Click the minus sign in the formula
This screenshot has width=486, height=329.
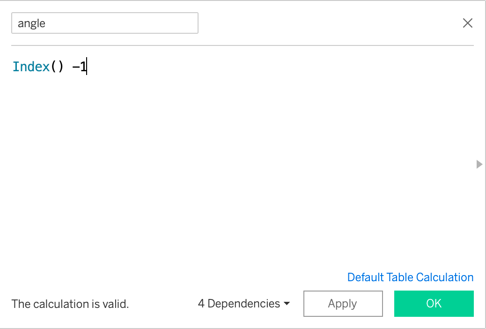[x=75, y=67]
